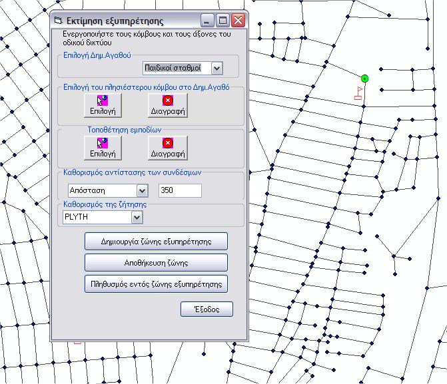Expand the PLYTH demand dropdown
Viewport: 447px width, 384px height.
[137, 218]
